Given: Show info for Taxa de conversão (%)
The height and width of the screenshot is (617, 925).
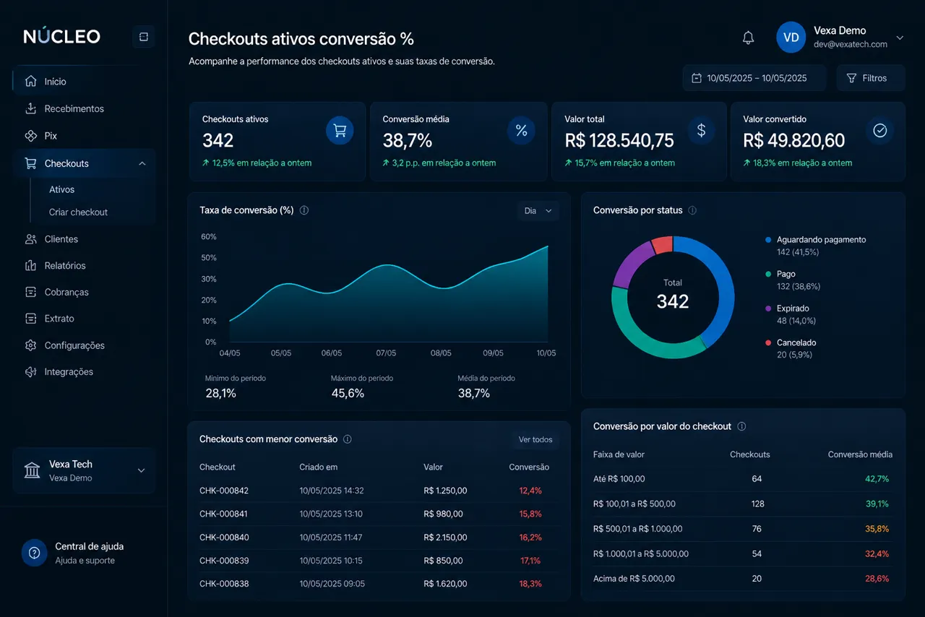Looking at the screenshot, I should 304,210.
